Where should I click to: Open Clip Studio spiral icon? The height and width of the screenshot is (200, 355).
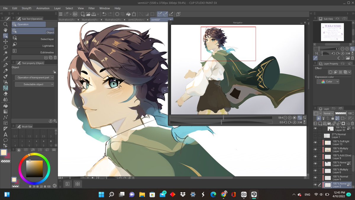[x=75, y=14]
